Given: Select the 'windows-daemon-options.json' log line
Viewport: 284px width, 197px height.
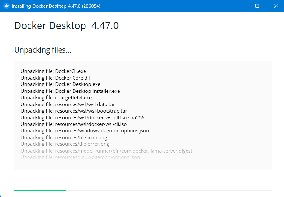Looking at the screenshot, I should tap(85, 131).
